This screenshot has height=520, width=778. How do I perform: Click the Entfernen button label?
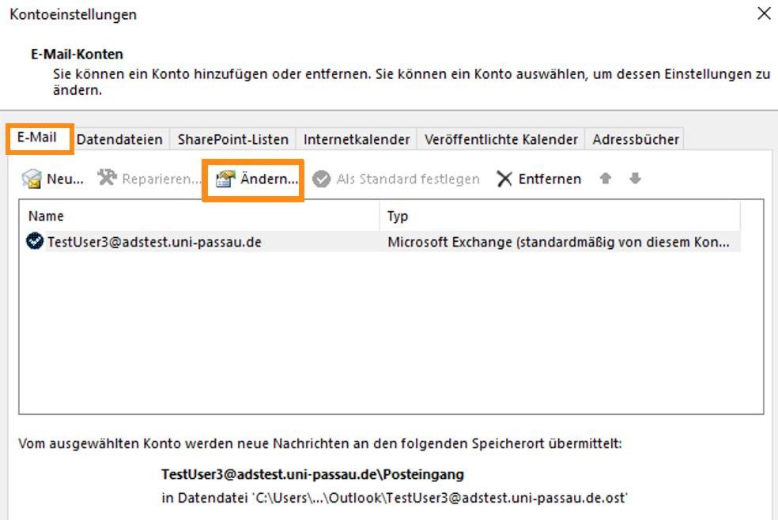click(550, 179)
